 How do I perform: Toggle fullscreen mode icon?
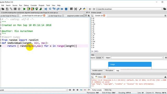(76, 9)
